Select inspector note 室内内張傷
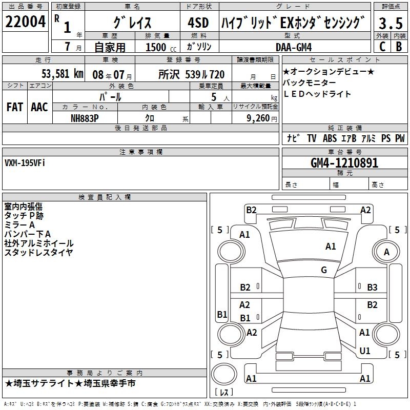The image size is (410, 410). tap(23, 207)
